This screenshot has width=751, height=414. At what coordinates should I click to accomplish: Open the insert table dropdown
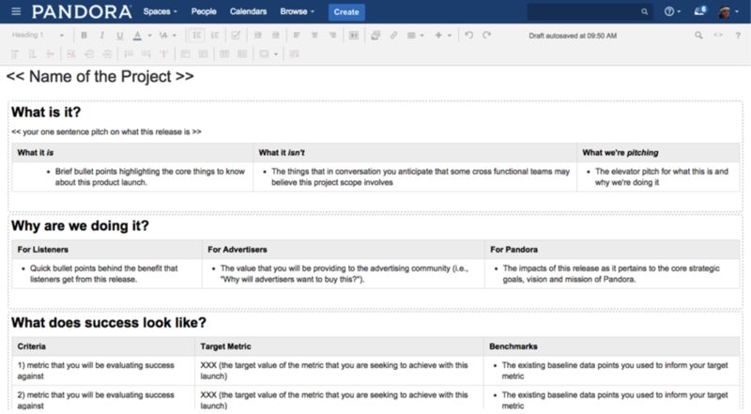pyautogui.click(x=415, y=35)
